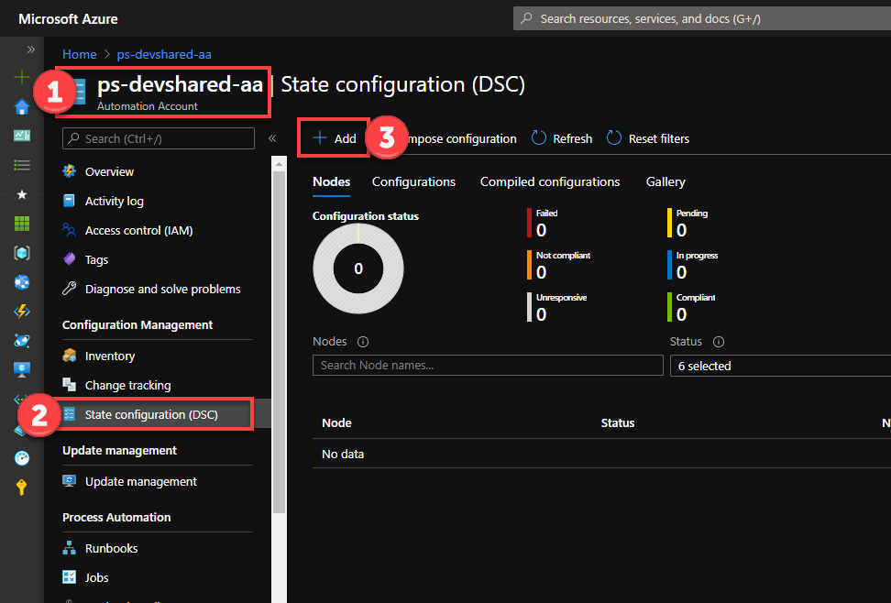This screenshot has height=603, width=891.
Task: Click the Home icon in left rail
Action: (x=22, y=106)
